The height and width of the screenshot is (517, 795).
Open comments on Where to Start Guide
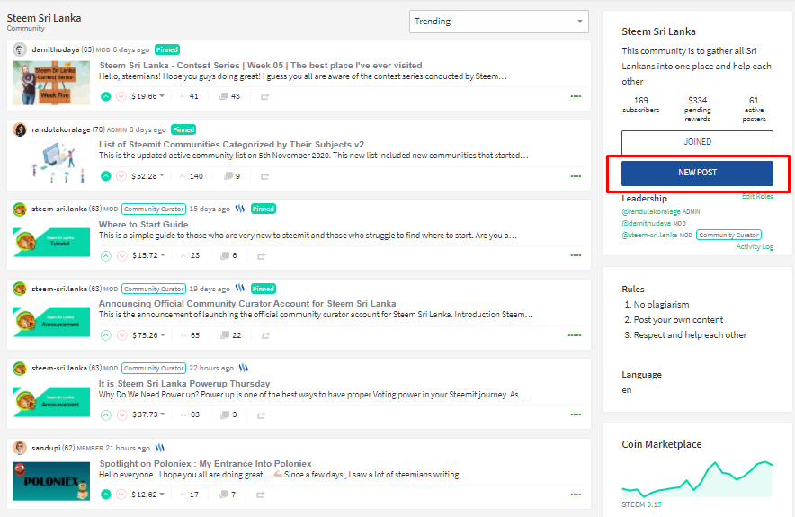[x=228, y=255]
